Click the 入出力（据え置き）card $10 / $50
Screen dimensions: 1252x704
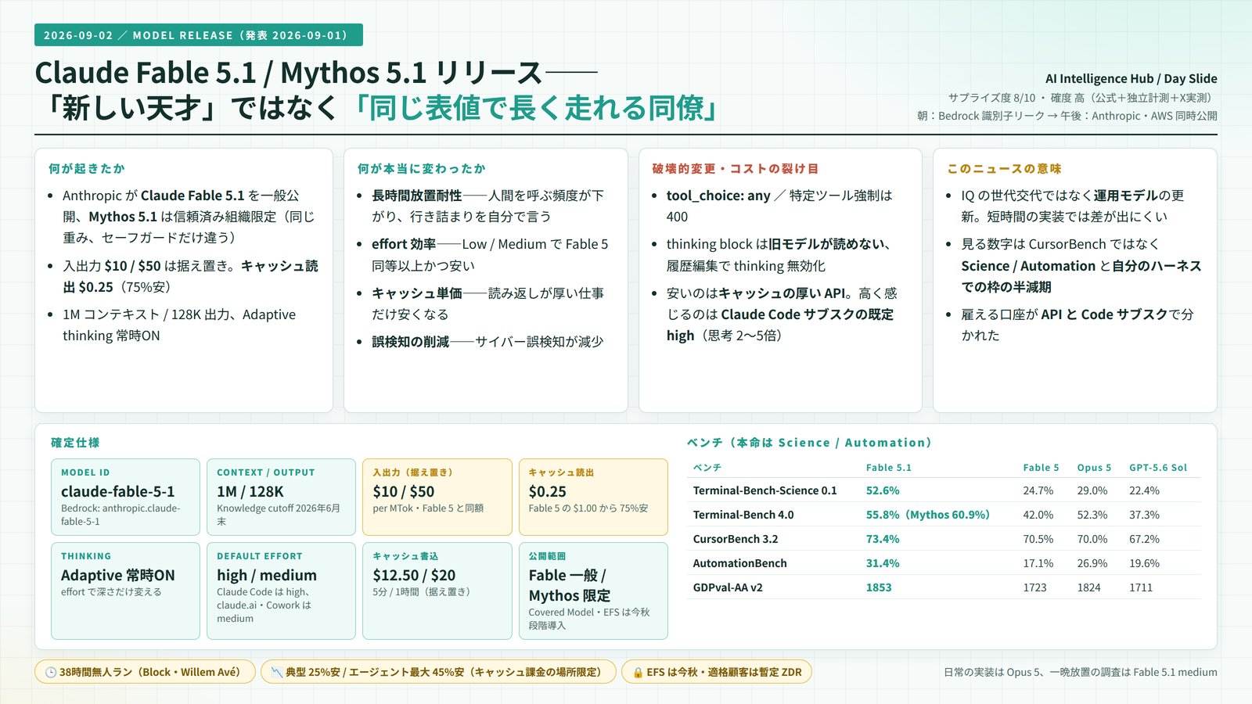pyautogui.click(x=437, y=497)
